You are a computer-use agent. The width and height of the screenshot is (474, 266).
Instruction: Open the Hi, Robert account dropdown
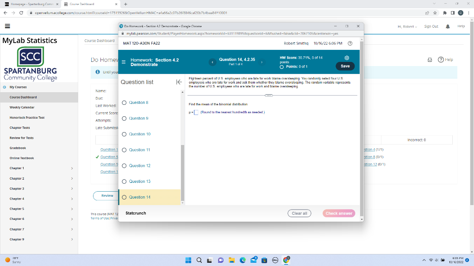pos(407,26)
